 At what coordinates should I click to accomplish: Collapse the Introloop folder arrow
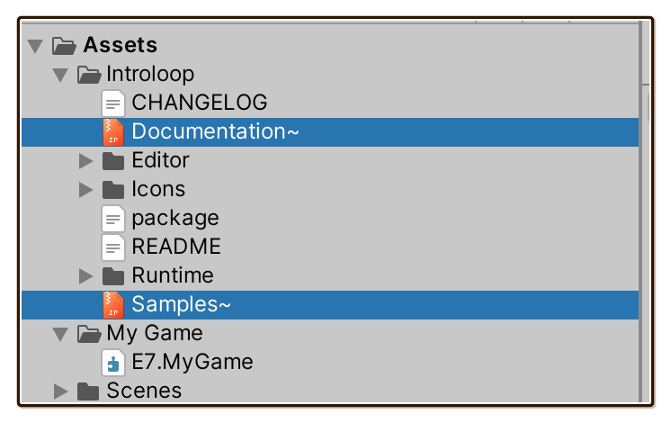click(x=60, y=76)
